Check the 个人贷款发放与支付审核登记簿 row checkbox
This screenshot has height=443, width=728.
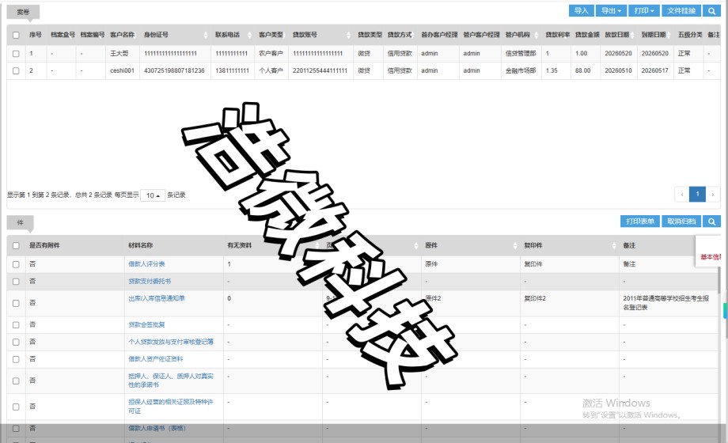pyautogui.click(x=17, y=343)
